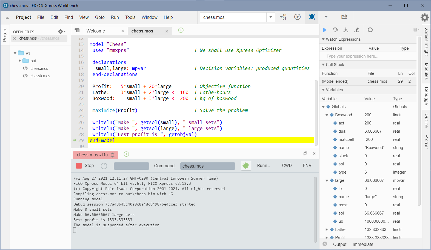Click the compile (10/01) toolbar icon
The height and width of the screenshot is (250, 431).
click(x=283, y=17)
